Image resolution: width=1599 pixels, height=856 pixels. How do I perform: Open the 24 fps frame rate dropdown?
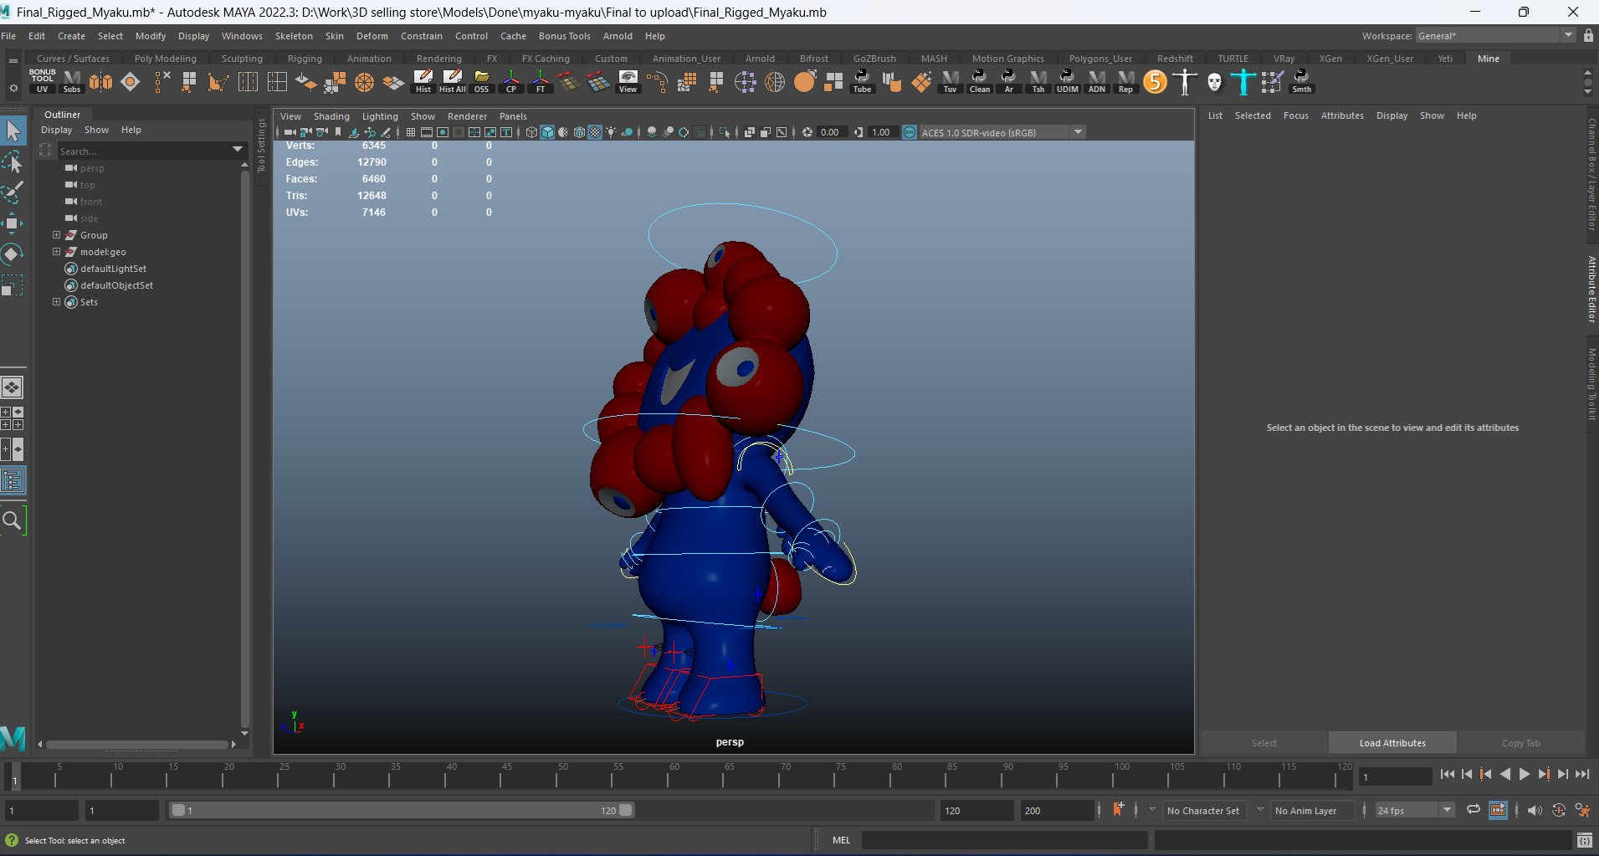[1447, 810]
